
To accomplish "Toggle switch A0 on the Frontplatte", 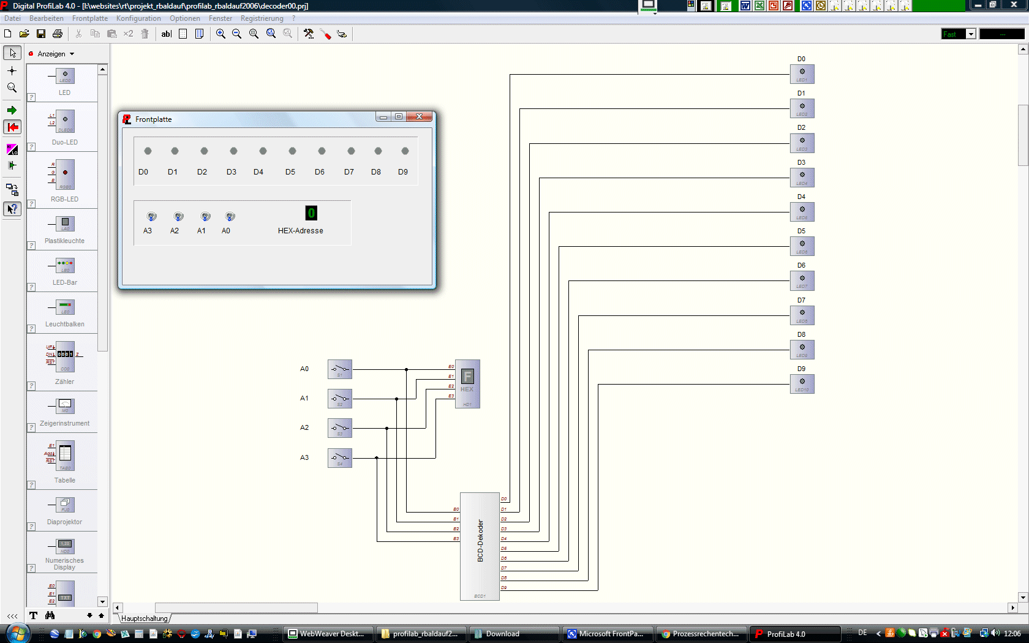I will [x=230, y=216].
